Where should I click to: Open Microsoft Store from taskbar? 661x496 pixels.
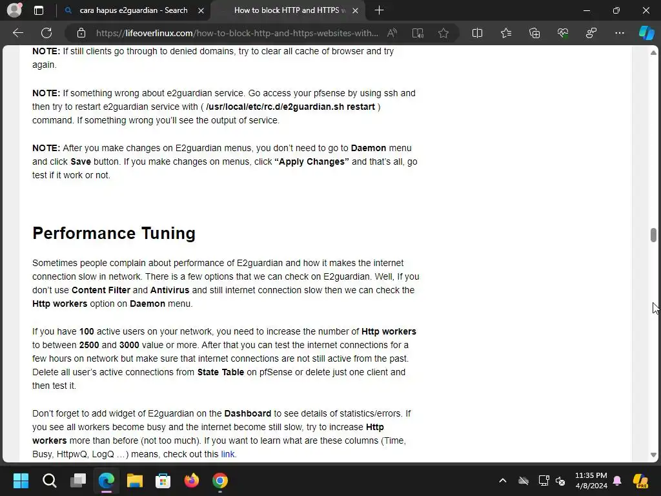click(163, 480)
